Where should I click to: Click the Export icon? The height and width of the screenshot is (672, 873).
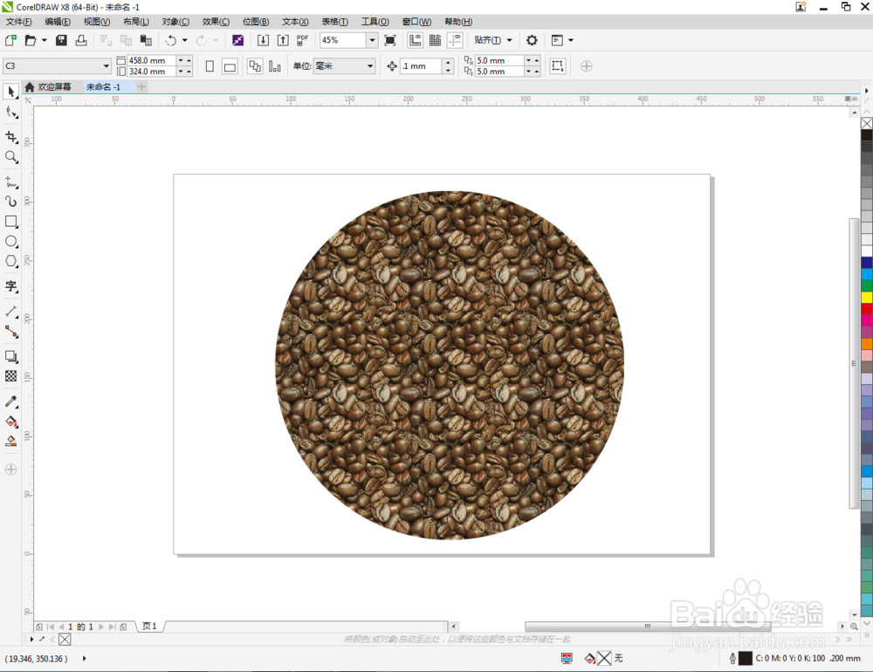[x=283, y=40]
